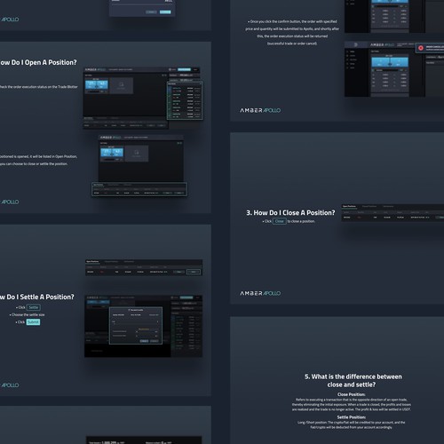
Task: Click the Amber Apollo logo below the order confirmation text
Action: 260,110
